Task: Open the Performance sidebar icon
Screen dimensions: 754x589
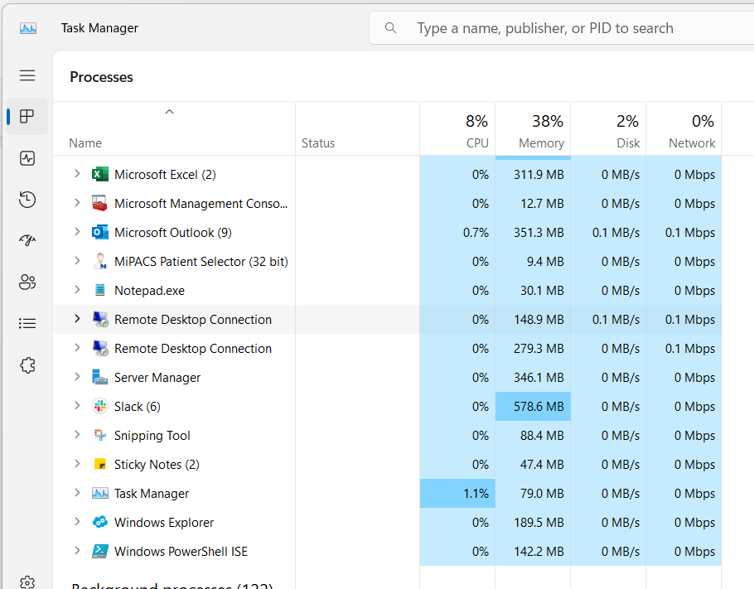Action: (x=27, y=158)
